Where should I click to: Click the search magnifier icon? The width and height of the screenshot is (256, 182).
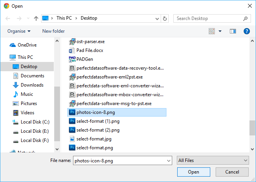point(245,18)
